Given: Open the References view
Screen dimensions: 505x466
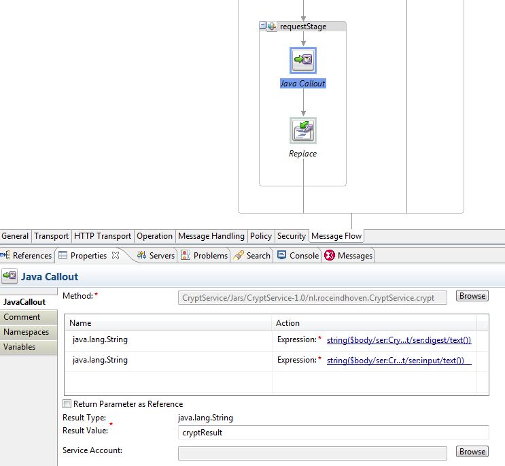Looking at the screenshot, I should (27, 256).
